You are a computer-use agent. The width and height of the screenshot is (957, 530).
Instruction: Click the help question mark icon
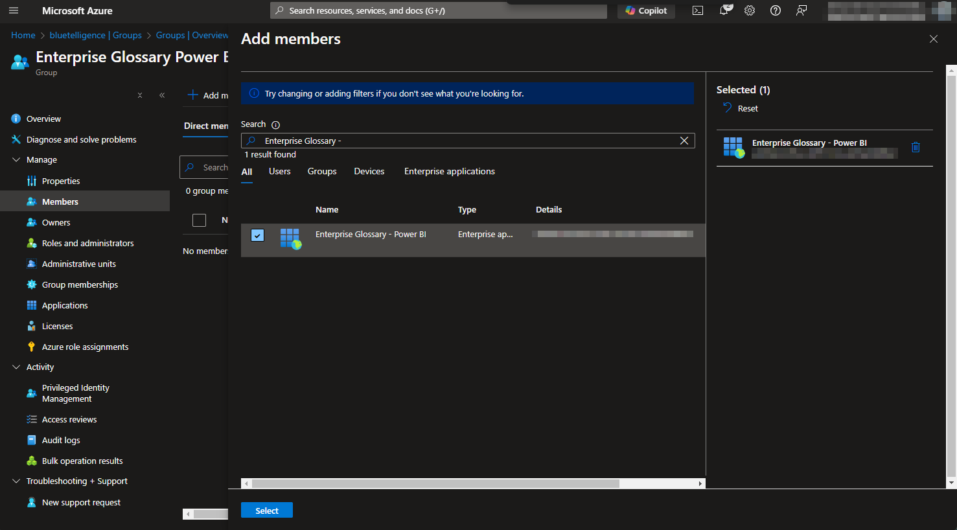coord(776,10)
